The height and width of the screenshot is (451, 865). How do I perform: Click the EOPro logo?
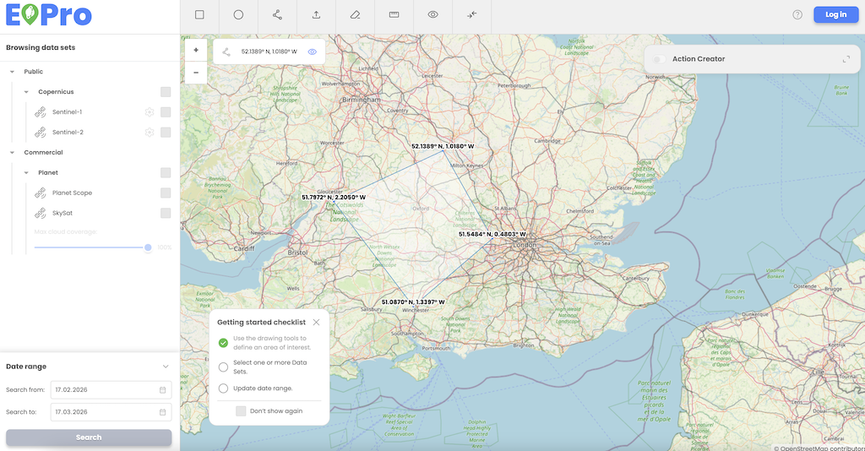48,15
